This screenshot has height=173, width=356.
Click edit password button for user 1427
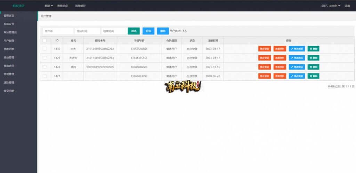click(x=297, y=76)
